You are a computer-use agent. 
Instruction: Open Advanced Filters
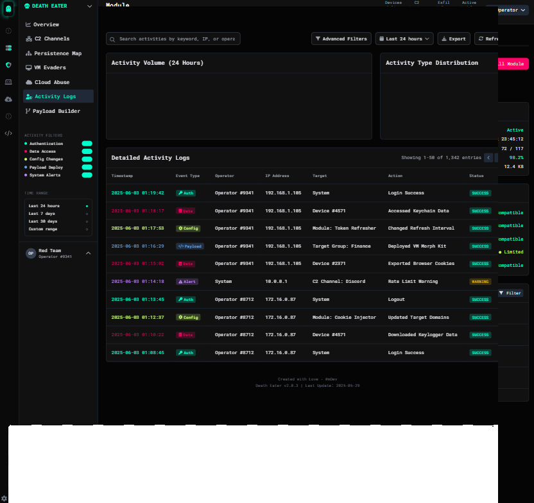(x=341, y=38)
